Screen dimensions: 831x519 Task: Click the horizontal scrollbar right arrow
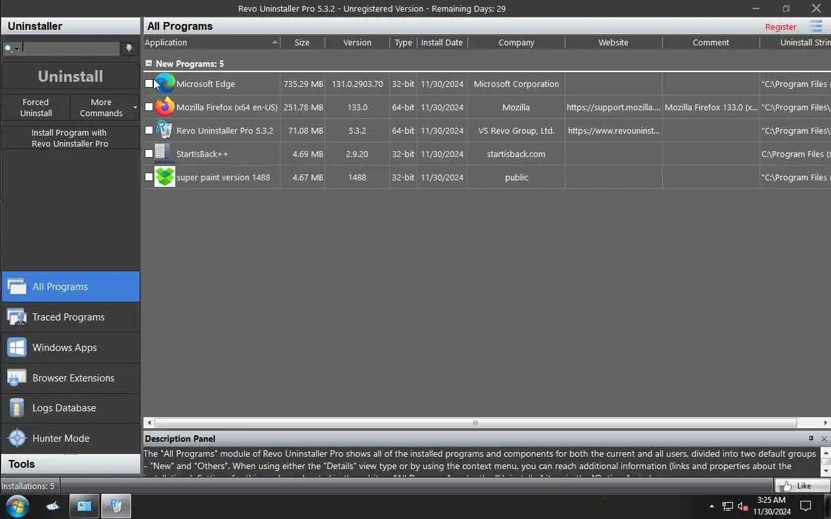pos(825,422)
